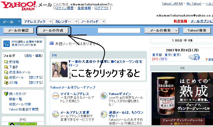Click the Yahoo! JAPAN logo
Image resolution: width=213 pixels, height=127 pixels.
click(19, 6)
